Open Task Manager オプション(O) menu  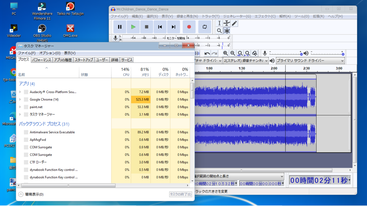pyautogui.click(x=50, y=53)
